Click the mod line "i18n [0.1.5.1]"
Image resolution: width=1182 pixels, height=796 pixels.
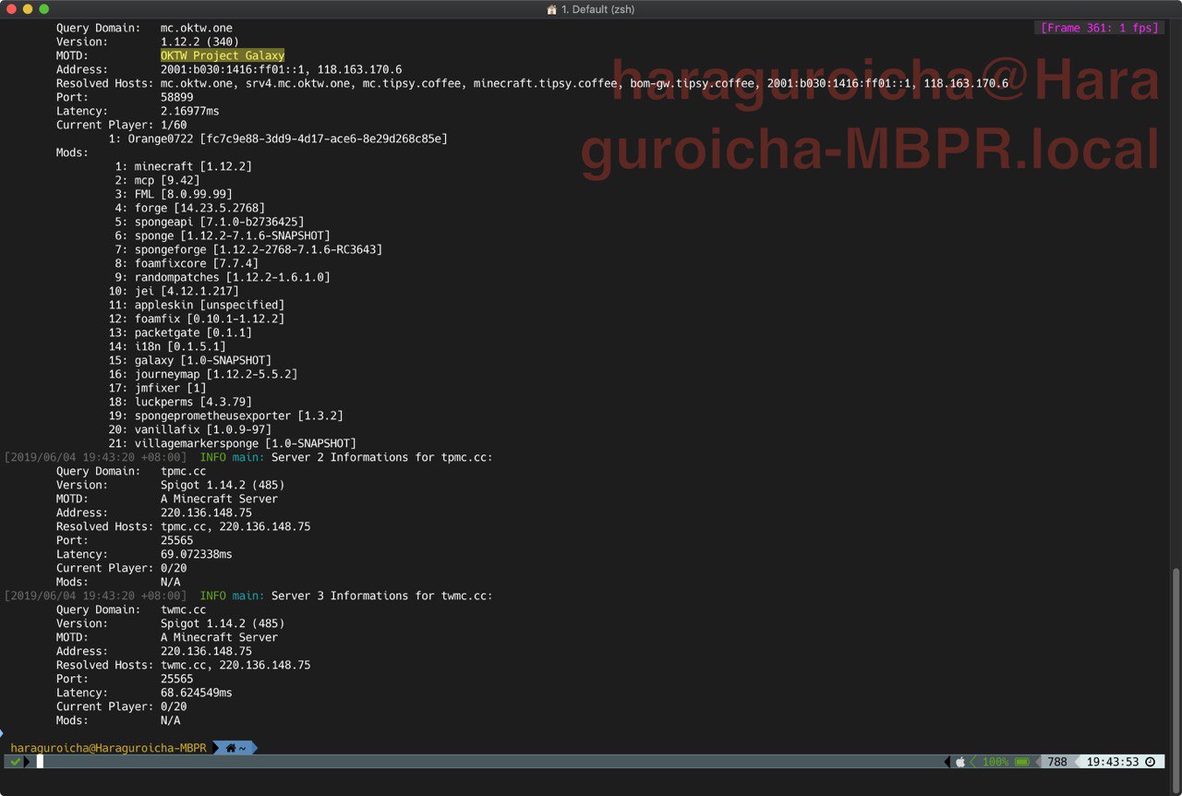click(180, 346)
